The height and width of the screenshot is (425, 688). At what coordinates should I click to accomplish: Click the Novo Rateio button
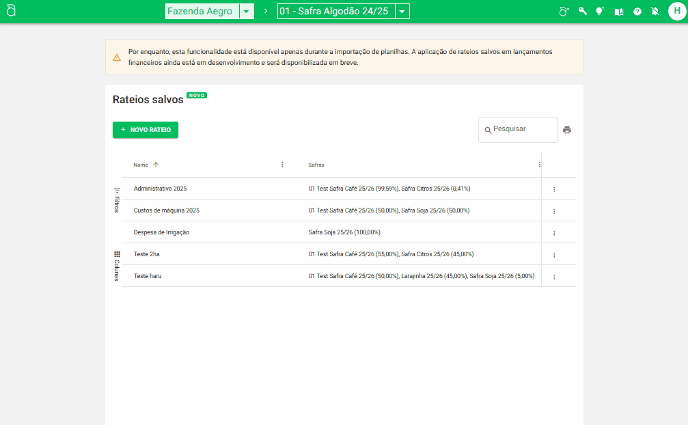(x=146, y=130)
